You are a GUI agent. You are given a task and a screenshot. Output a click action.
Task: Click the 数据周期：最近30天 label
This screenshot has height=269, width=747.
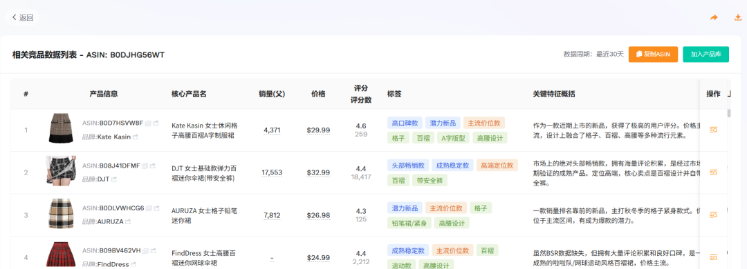593,54
